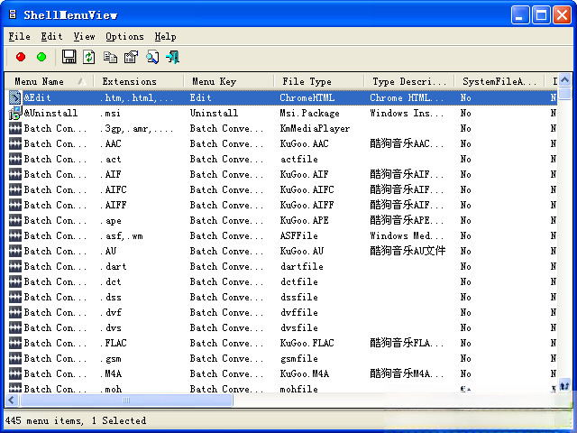Screen dimensions: 577x433
Task: Click the ShellMenuView title bar icon
Action: click(13, 14)
